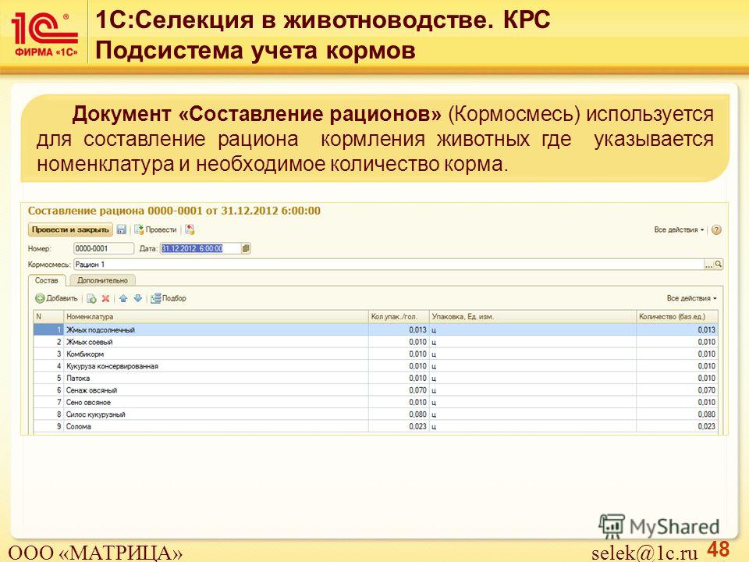Select row Комбикорм
The width and height of the screenshot is (749, 562).
375,354
